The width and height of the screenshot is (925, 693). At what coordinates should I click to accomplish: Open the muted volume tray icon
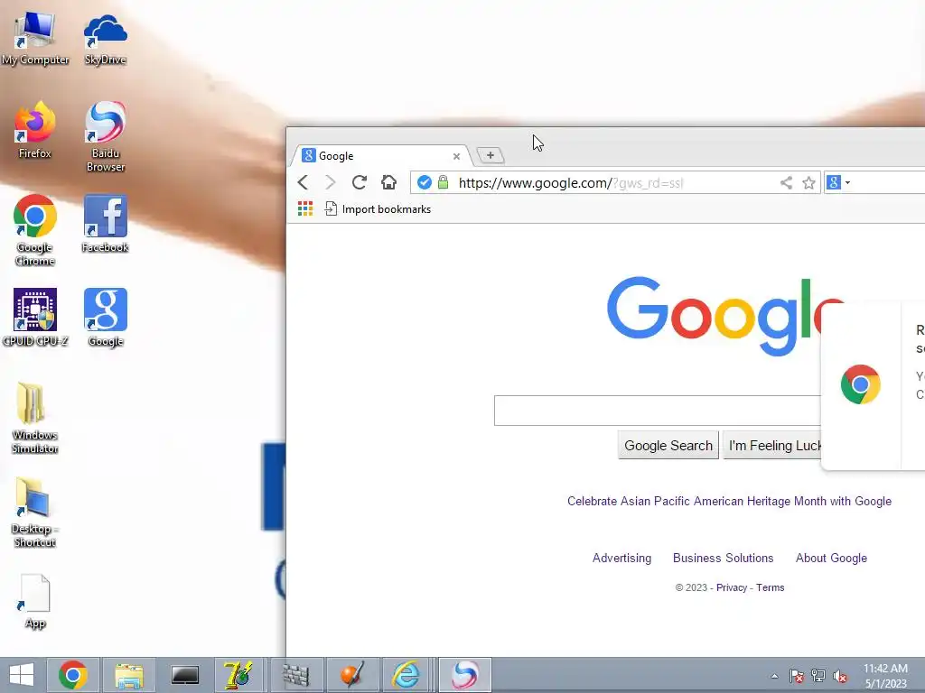click(840, 676)
